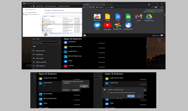This screenshot has height=111, width=188.
Task: Click Uninstall in Programs toolbar
Action: pyautogui.click(x=52, y=16)
